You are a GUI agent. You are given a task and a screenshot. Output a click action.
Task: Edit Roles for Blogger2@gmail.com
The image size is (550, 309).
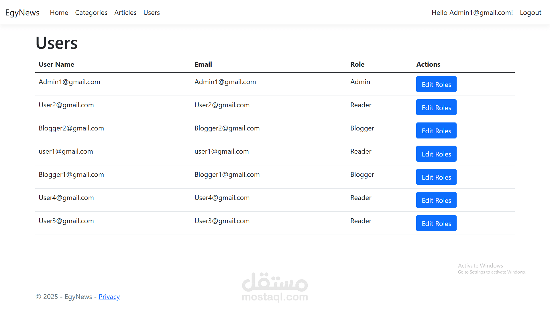(x=436, y=131)
